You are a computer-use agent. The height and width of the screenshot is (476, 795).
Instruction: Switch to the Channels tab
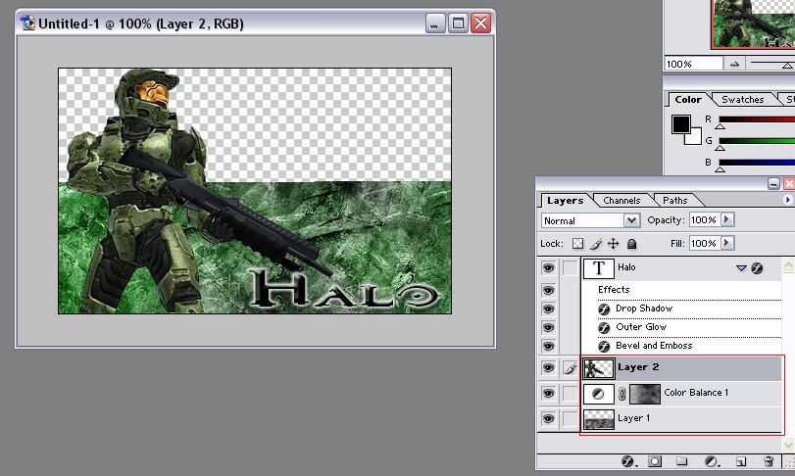tap(621, 201)
